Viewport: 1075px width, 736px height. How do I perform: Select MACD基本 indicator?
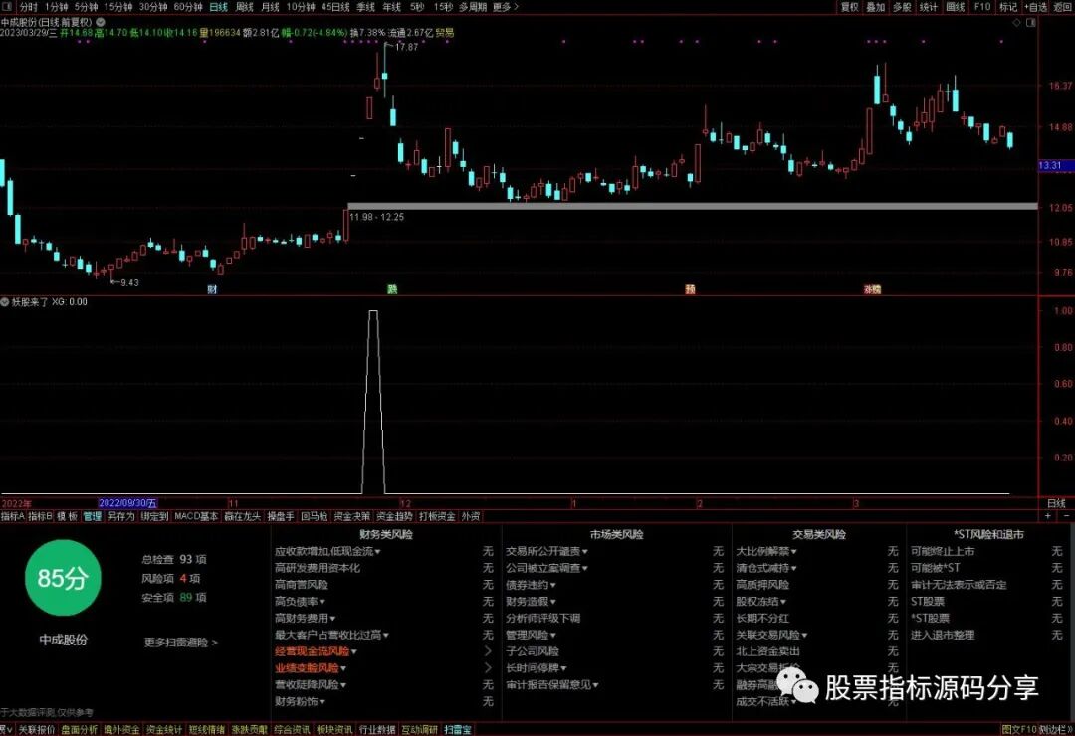(x=196, y=516)
